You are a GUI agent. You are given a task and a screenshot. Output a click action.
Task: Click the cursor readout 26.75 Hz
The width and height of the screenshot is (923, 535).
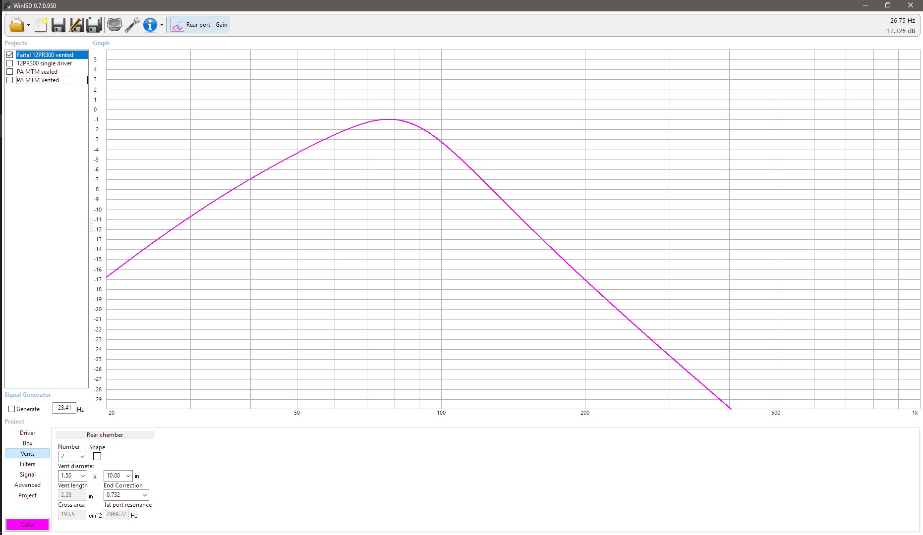[902, 21]
